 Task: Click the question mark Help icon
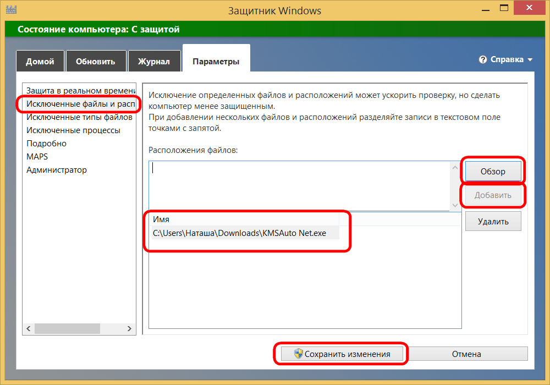(x=483, y=59)
